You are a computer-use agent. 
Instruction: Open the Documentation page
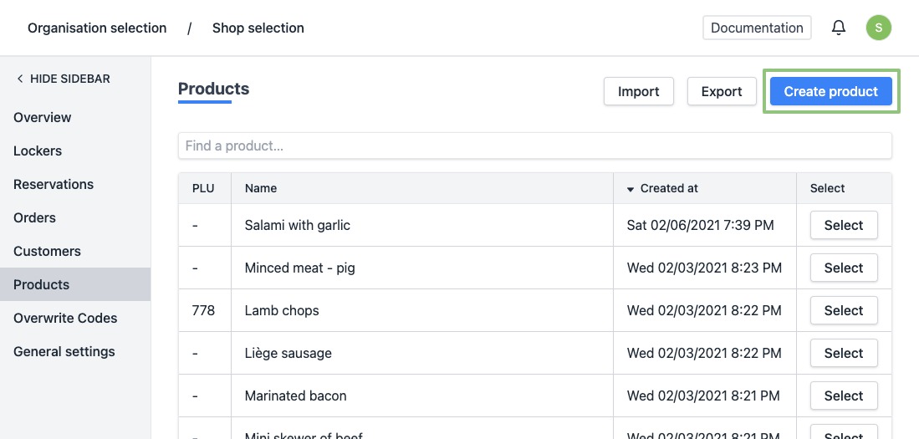point(757,28)
